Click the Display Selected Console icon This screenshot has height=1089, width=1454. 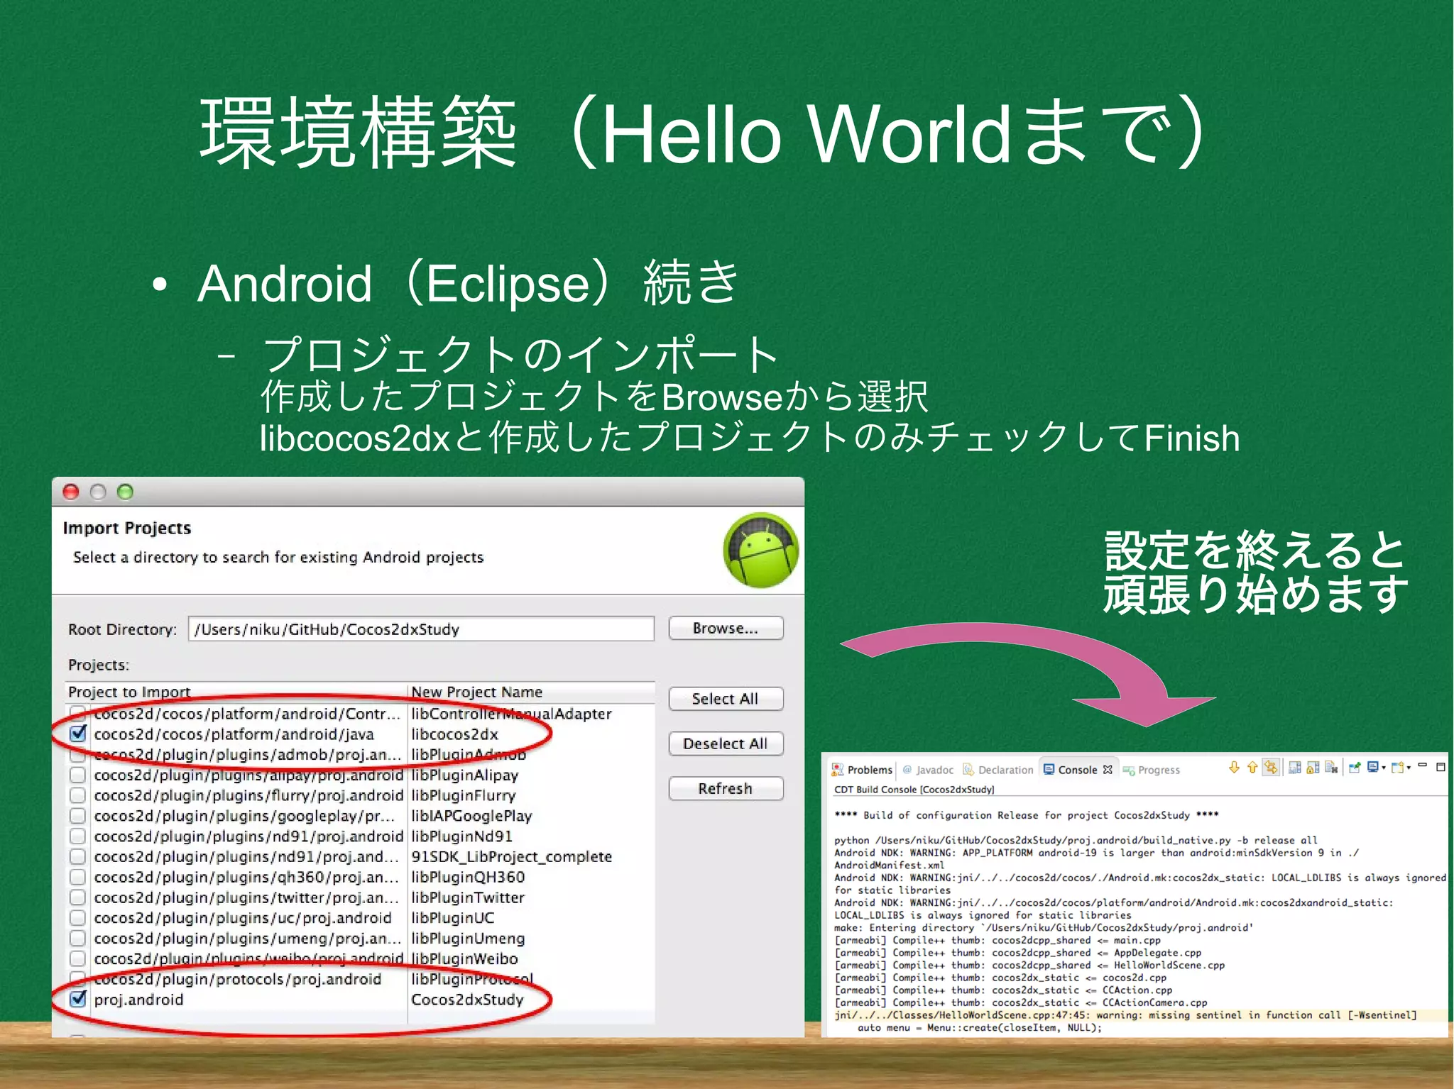pyautogui.click(x=1373, y=767)
